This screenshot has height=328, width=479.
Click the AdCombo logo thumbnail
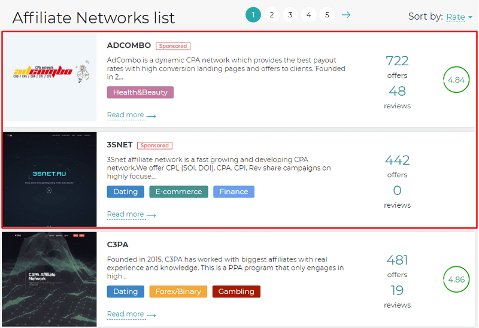pyautogui.click(x=50, y=77)
